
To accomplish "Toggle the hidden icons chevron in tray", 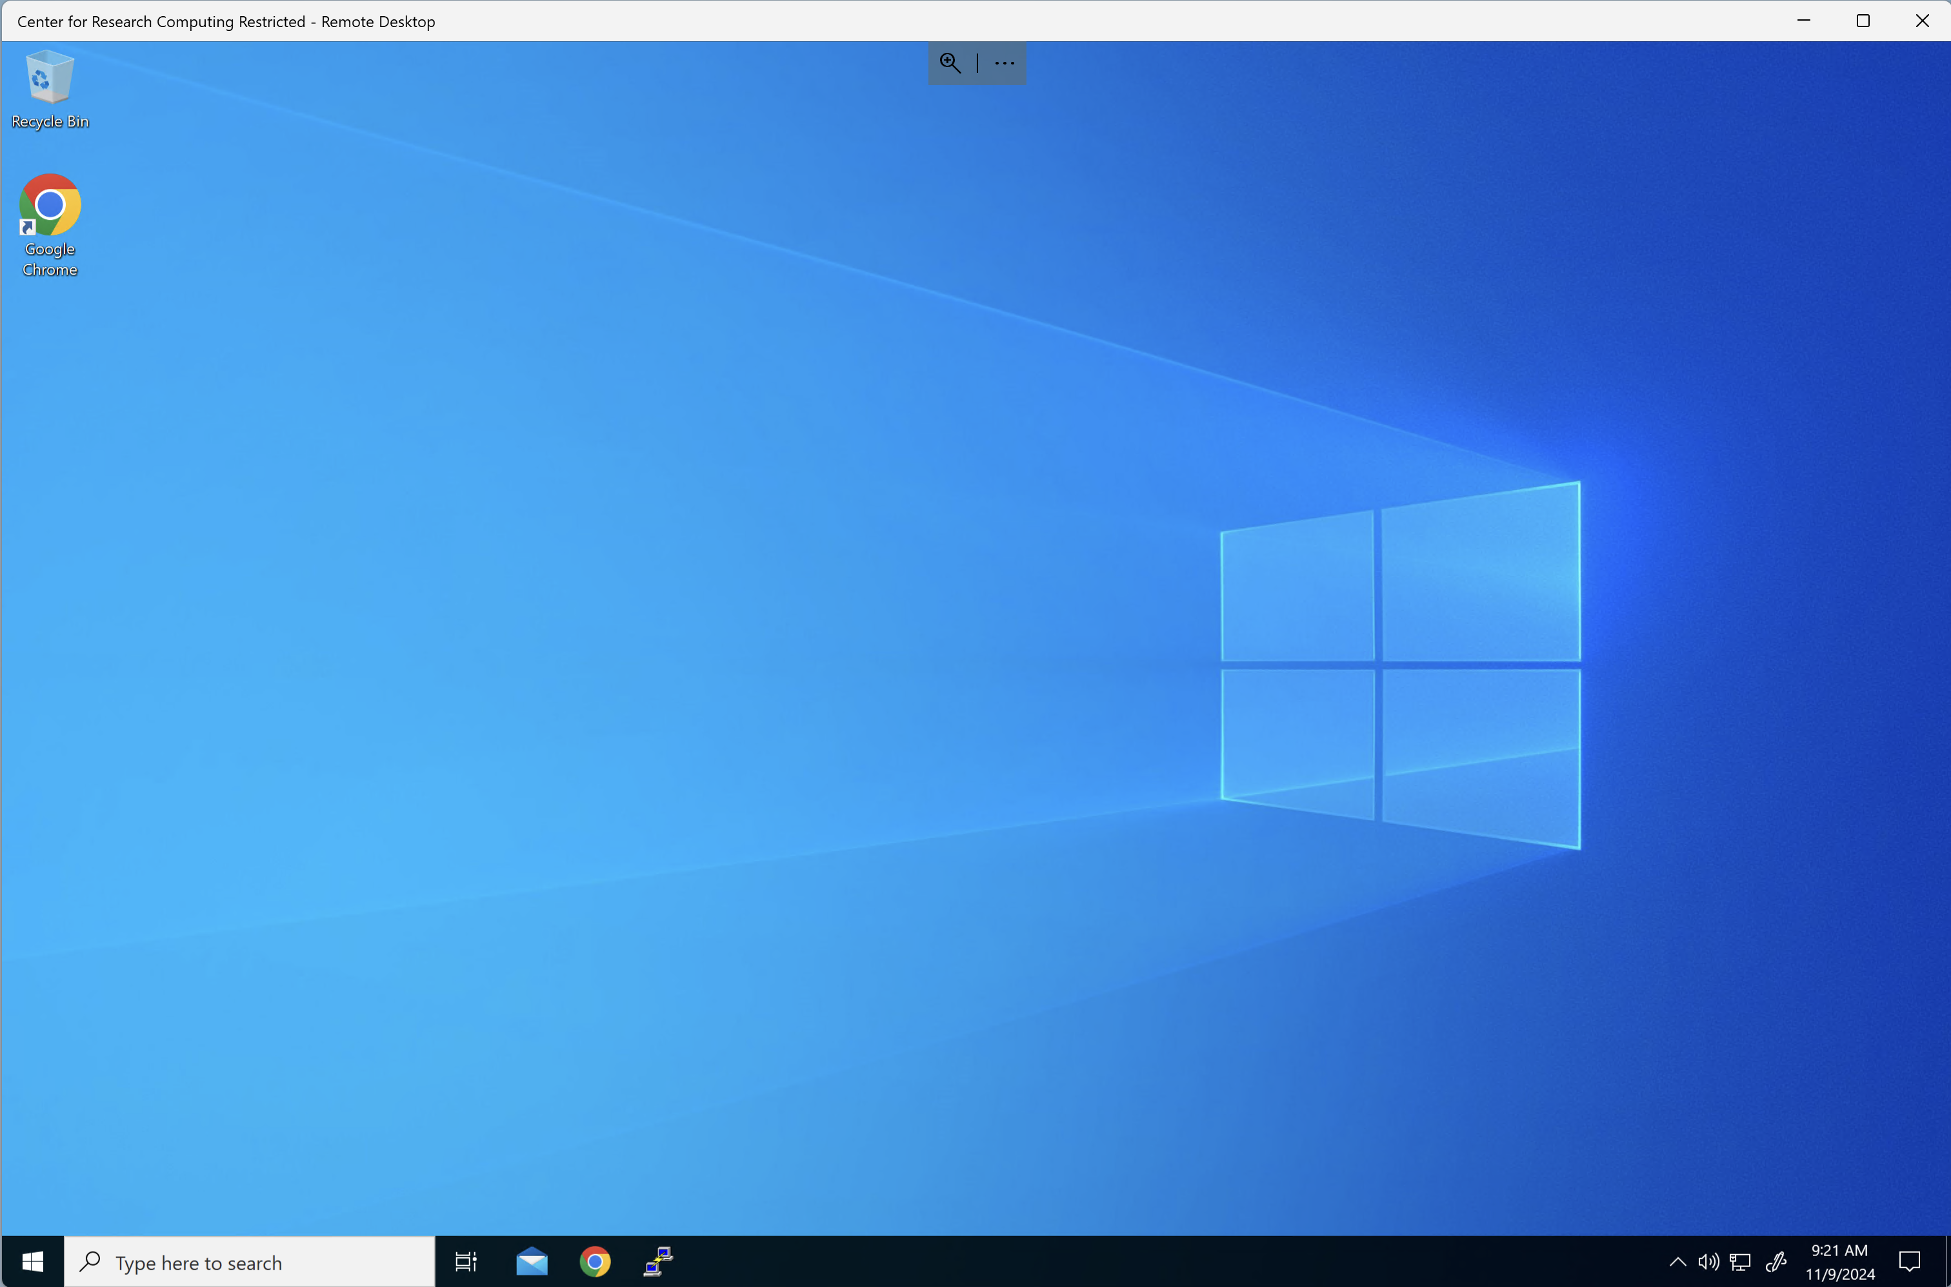I will click(1677, 1261).
